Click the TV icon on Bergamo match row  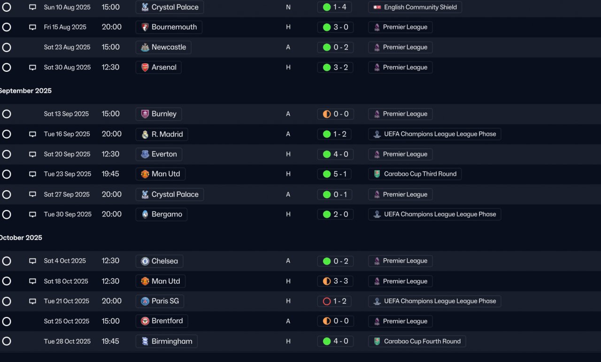tap(32, 215)
